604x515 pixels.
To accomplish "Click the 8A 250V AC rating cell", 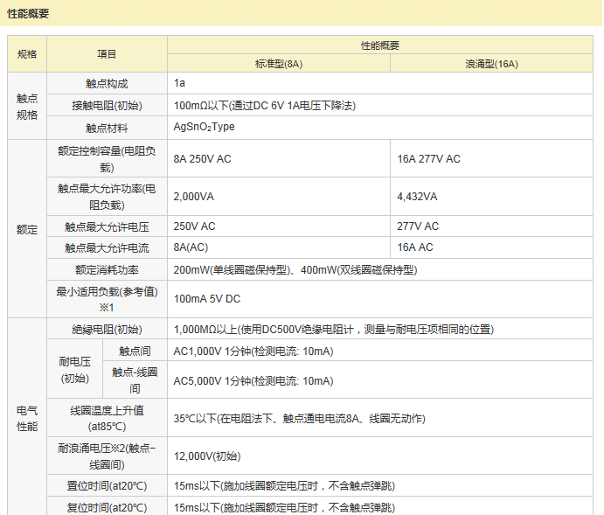I will 202,159.
